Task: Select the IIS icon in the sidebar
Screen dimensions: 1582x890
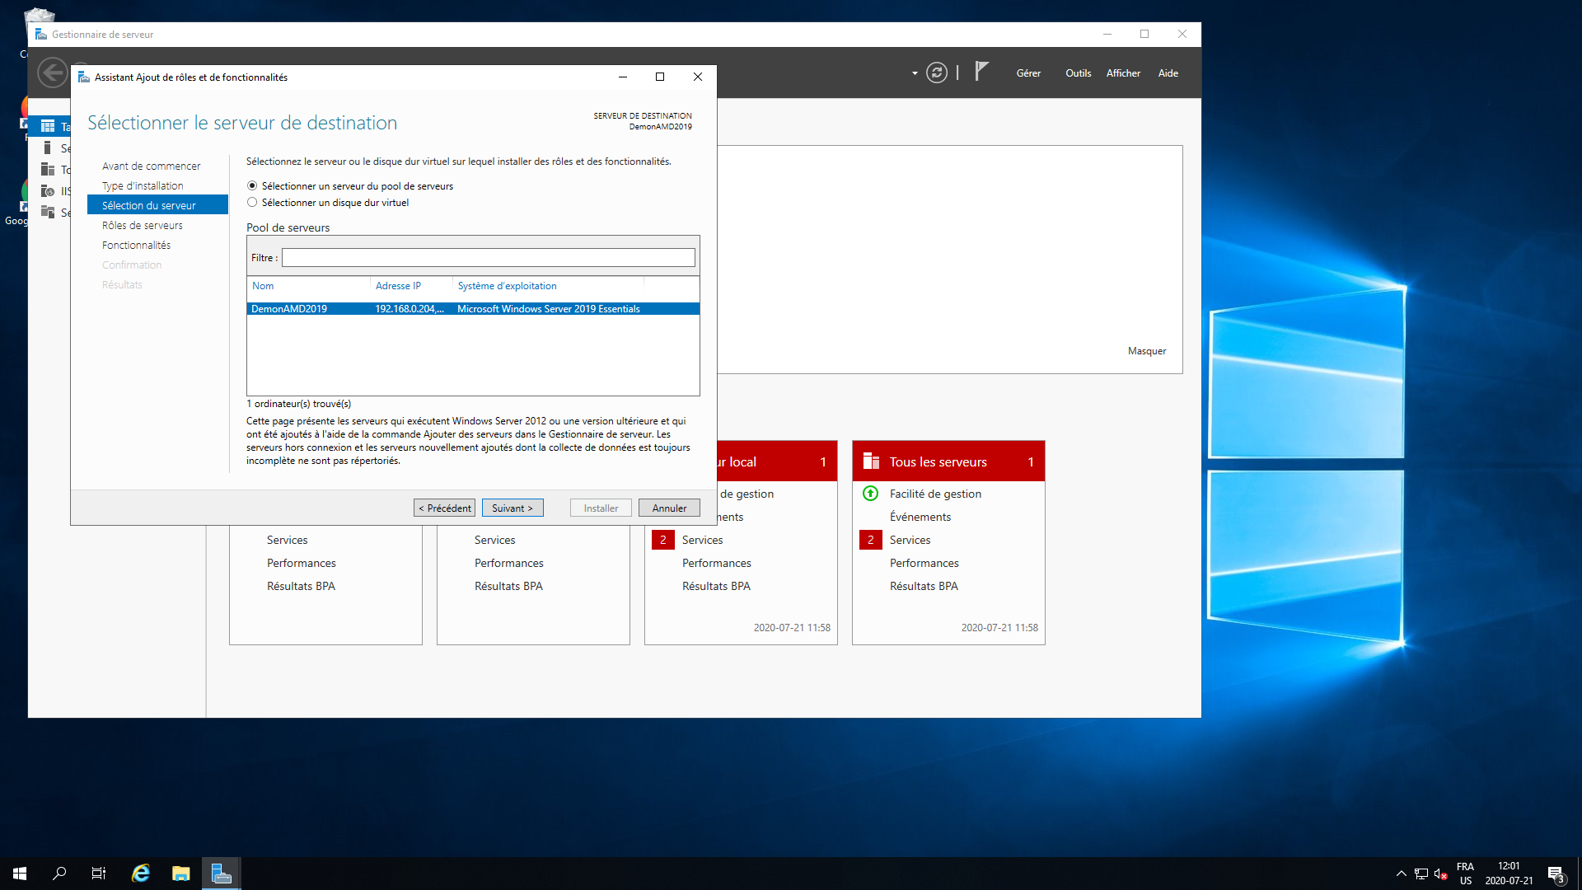Action: click(49, 190)
